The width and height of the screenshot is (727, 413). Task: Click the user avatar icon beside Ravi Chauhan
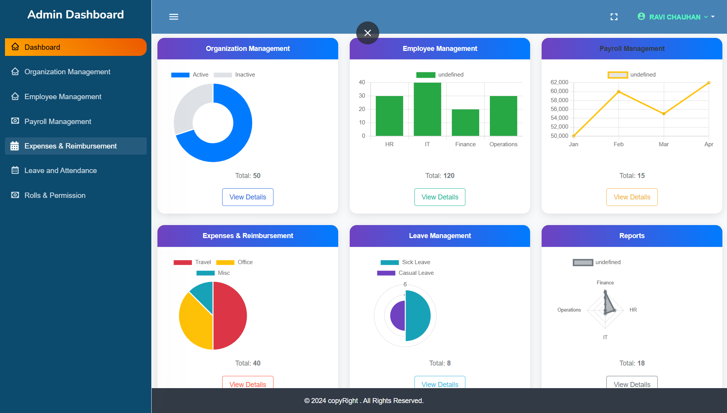tap(641, 16)
